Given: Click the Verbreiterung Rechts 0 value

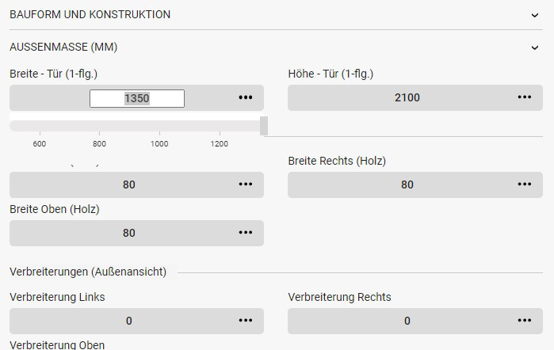Looking at the screenshot, I should tap(407, 321).
